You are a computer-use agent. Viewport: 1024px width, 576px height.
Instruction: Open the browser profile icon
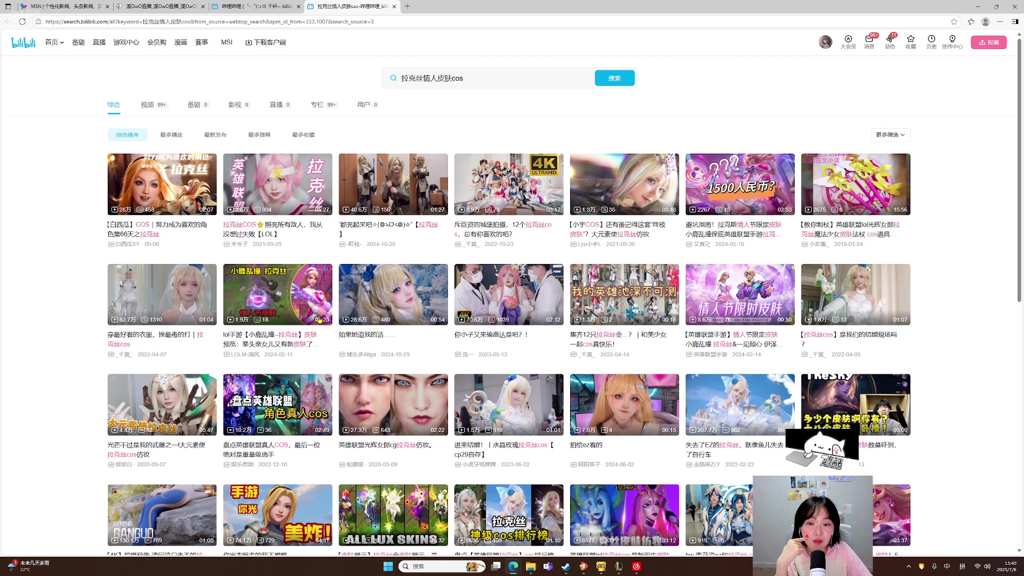click(x=986, y=21)
